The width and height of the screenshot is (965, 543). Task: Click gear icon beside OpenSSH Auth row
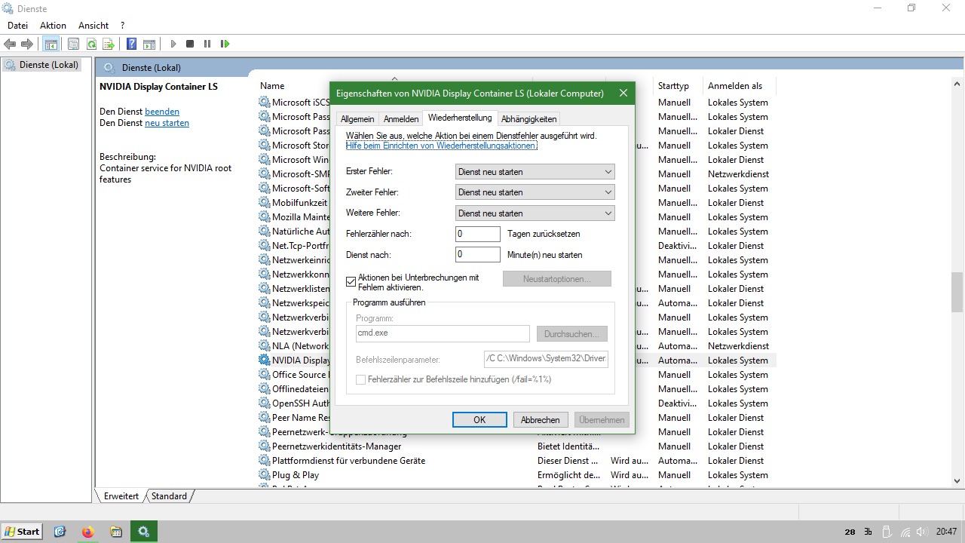[x=265, y=403]
